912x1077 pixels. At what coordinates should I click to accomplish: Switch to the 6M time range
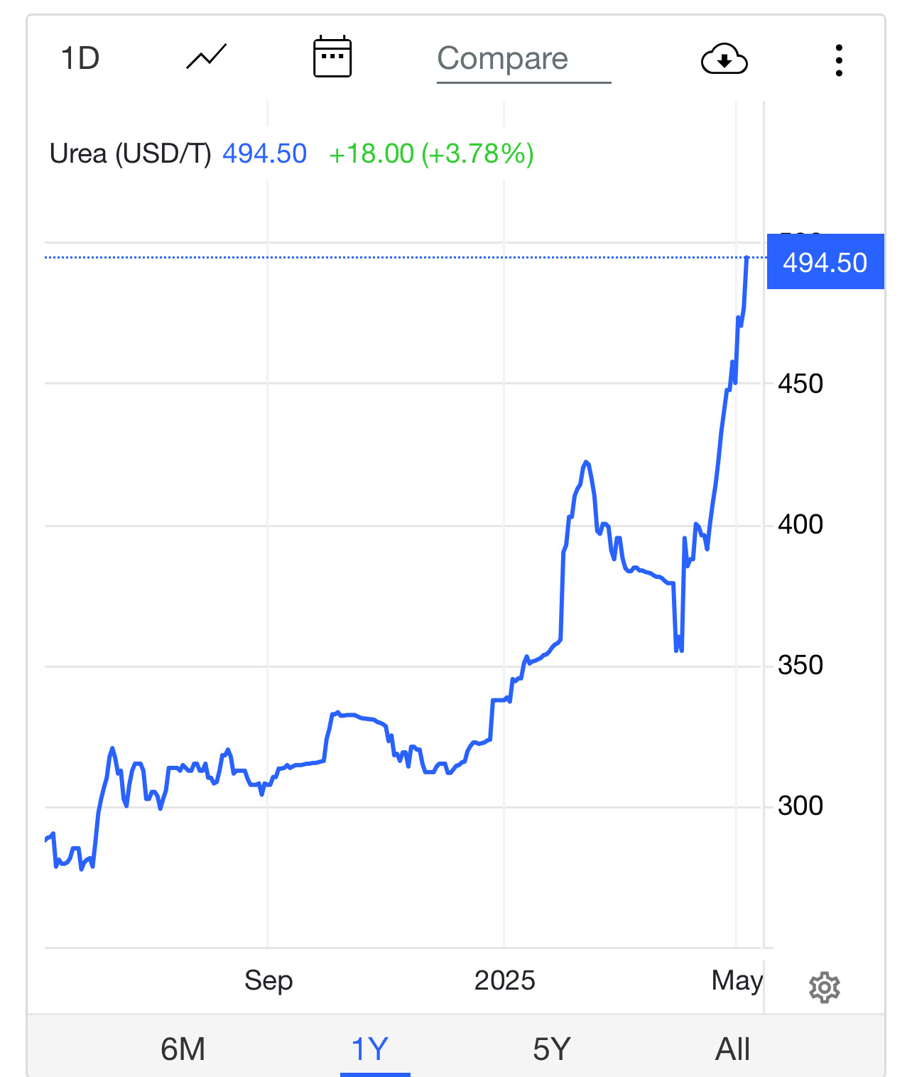[x=183, y=1049]
